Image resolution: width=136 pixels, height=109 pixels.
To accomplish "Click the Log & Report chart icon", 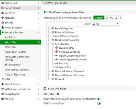I will coord(3,94).
